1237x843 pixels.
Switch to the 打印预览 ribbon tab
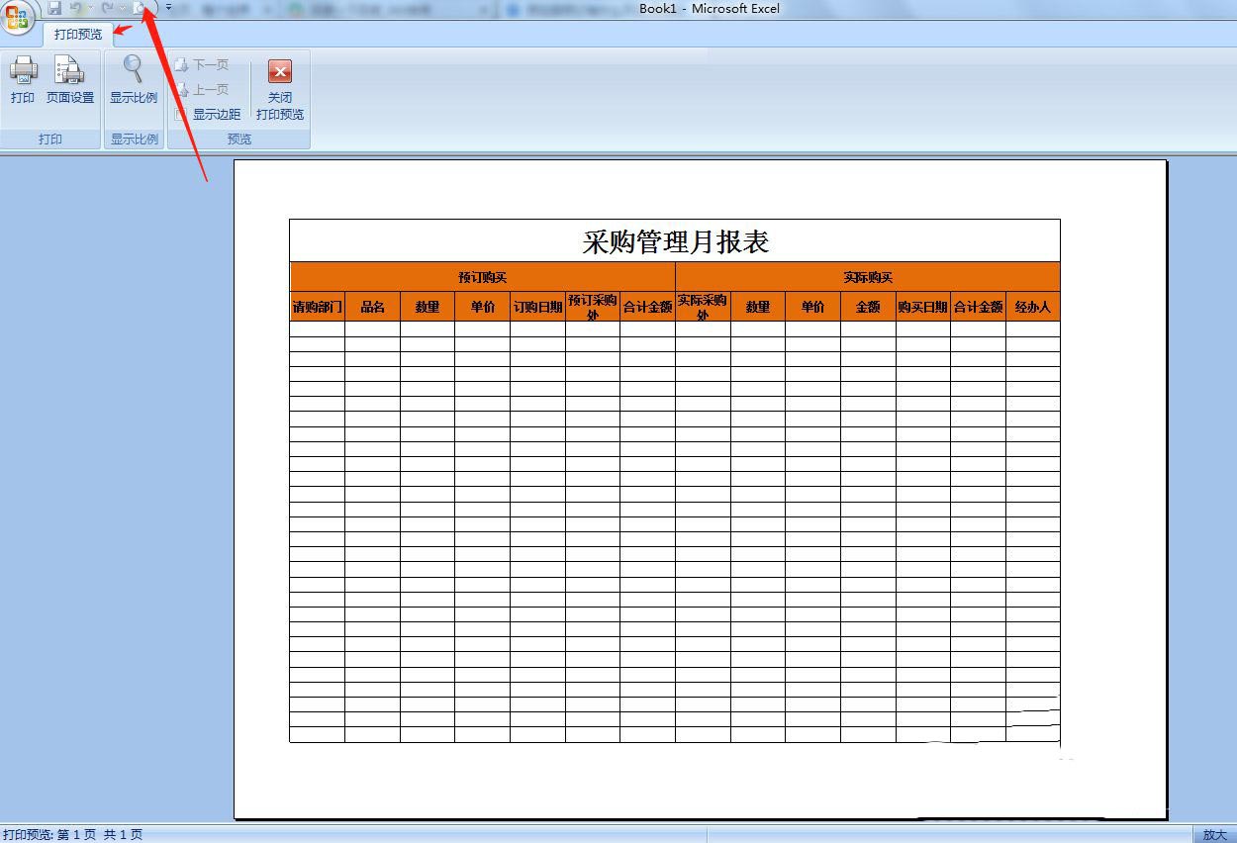pos(77,32)
